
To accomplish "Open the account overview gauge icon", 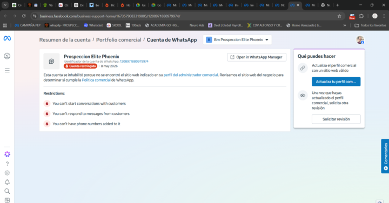I will pyautogui.click(x=7, y=56).
